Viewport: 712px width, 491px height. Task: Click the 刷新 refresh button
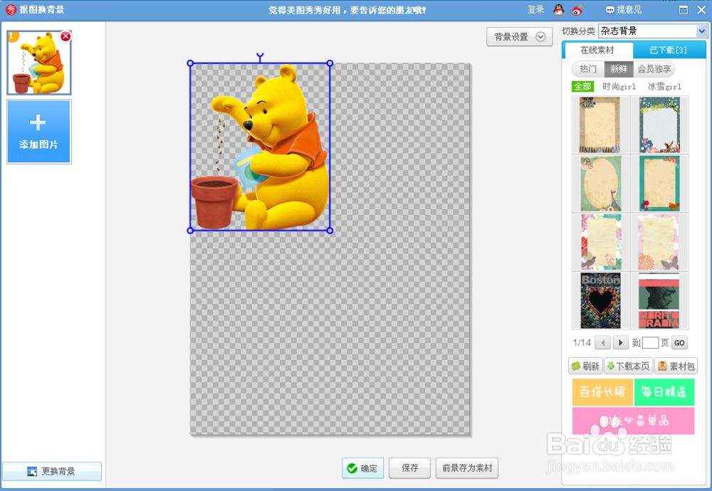585,366
